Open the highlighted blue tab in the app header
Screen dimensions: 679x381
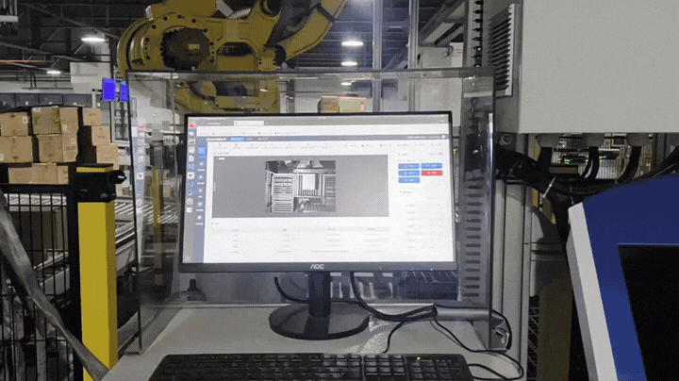click(x=237, y=139)
